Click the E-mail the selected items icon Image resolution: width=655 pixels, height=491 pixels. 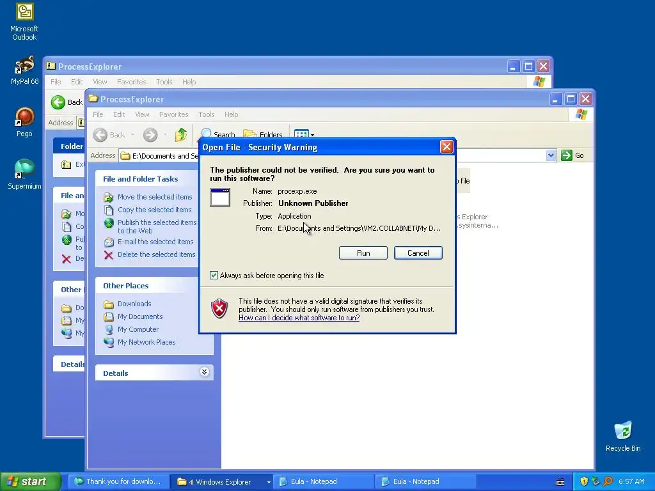click(x=109, y=242)
